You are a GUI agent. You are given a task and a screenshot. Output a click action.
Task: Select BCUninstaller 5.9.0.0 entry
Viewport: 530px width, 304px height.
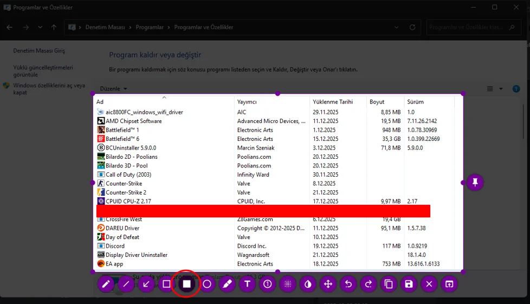(x=275, y=148)
